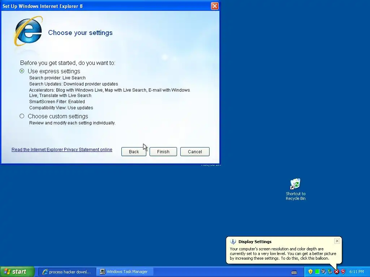Click the Safely Remove Hardware tray icon
The height and width of the screenshot is (277, 370).
(x=330, y=272)
